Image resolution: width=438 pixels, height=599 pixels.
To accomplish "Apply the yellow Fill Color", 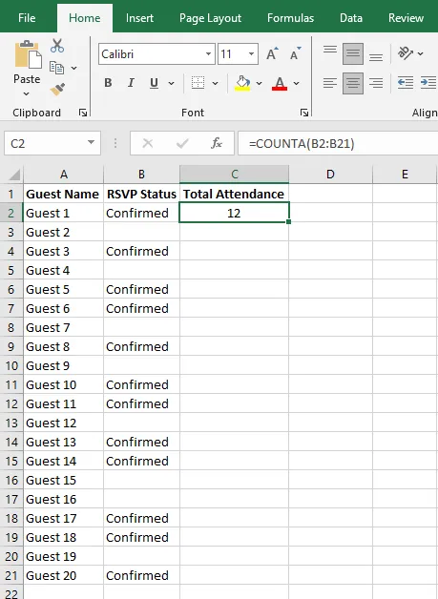I will pos(242,83).
